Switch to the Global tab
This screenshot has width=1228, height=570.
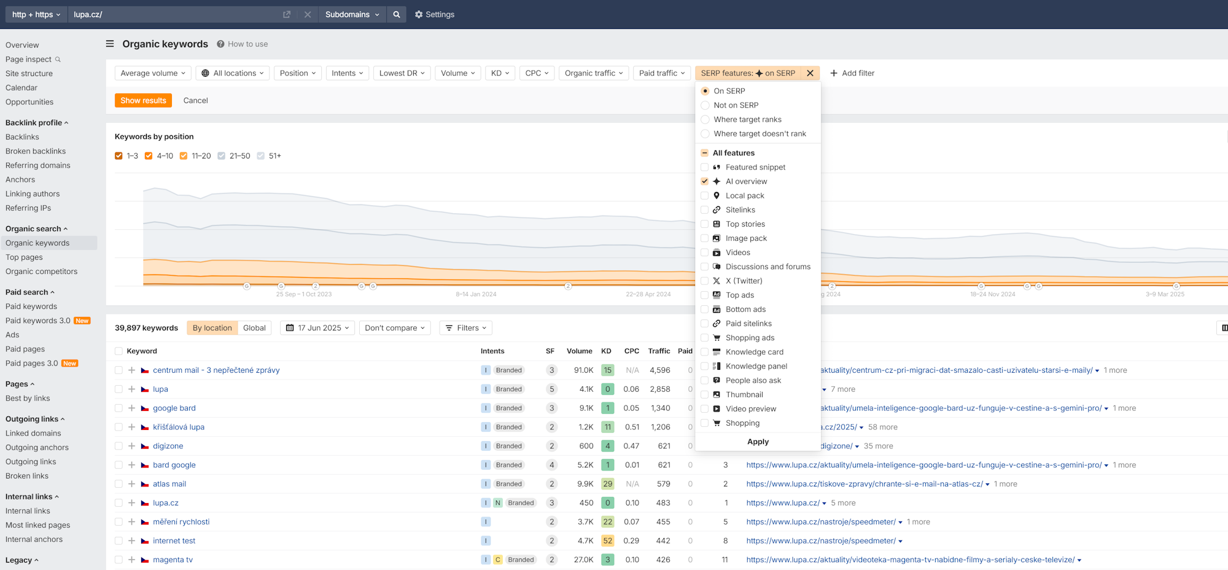[254, 328]
